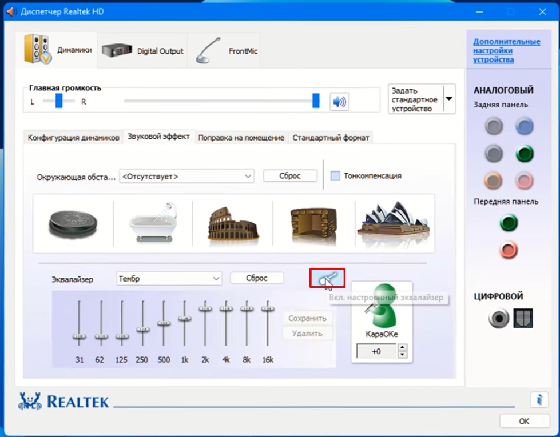
Task: Click the 125 Hz equalizer band slider
Action: pos(122,323)
